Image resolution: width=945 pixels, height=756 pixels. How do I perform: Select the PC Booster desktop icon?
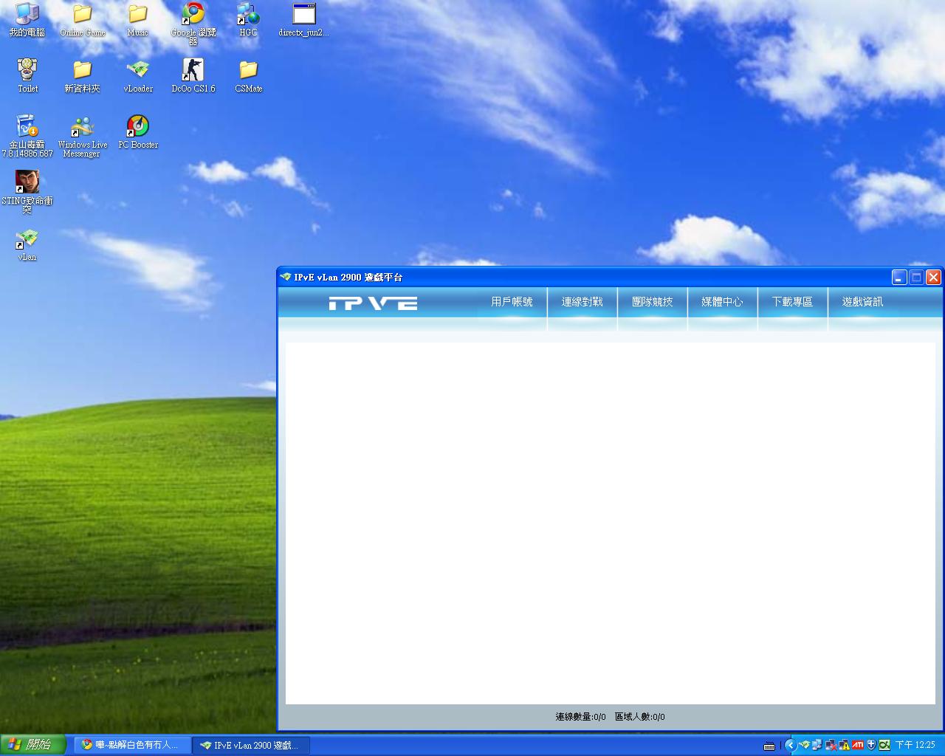pyautogui.click(x=138, y=127)
